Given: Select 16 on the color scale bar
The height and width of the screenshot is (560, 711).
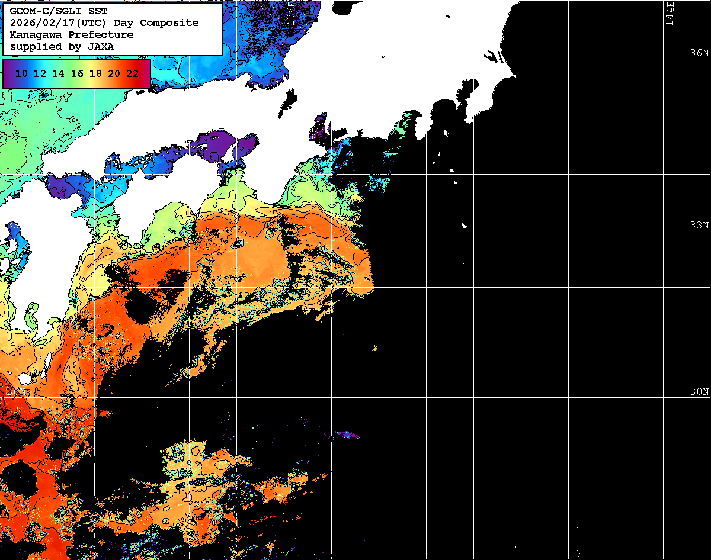Looking at the screenshot, I should tap(77, 73).
